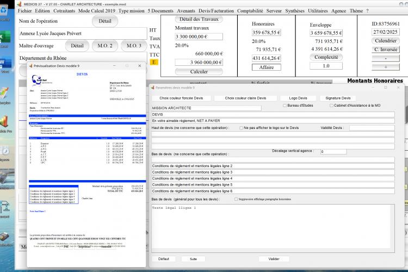Image resolution: width=408 pixels, height=272 pixels.
Task: Open the Edition menu
Action: 42,11
